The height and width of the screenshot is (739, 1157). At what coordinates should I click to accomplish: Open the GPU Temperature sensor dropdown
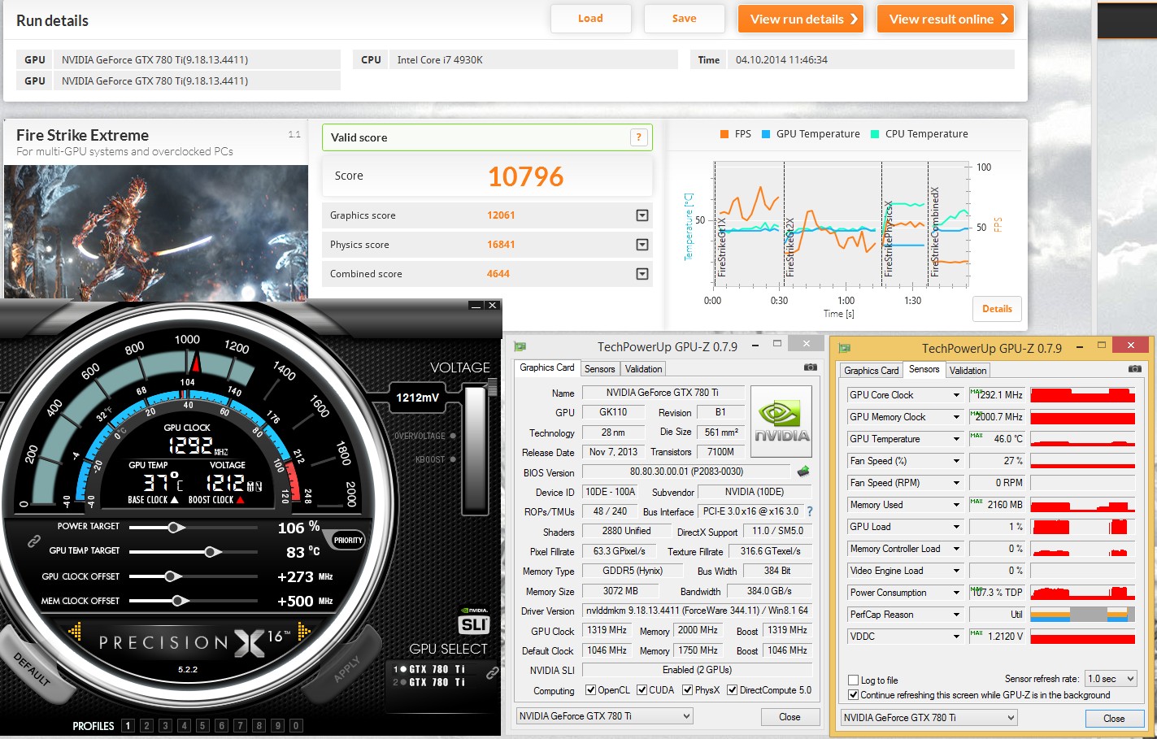point(957,439)
